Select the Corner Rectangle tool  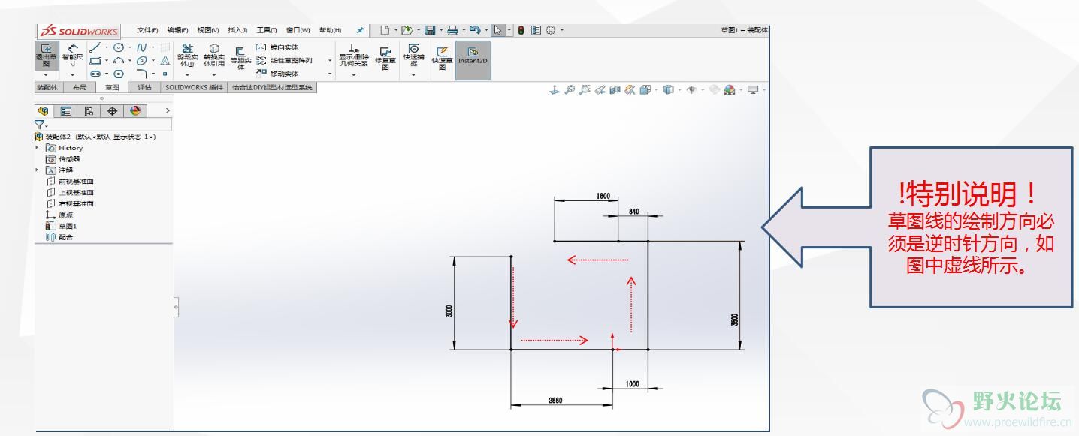click(x=95, y=61)
